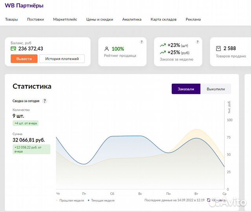251x212 pixels.
Task: Click the 9 шт. quantity value
Action: click(18, 116)
